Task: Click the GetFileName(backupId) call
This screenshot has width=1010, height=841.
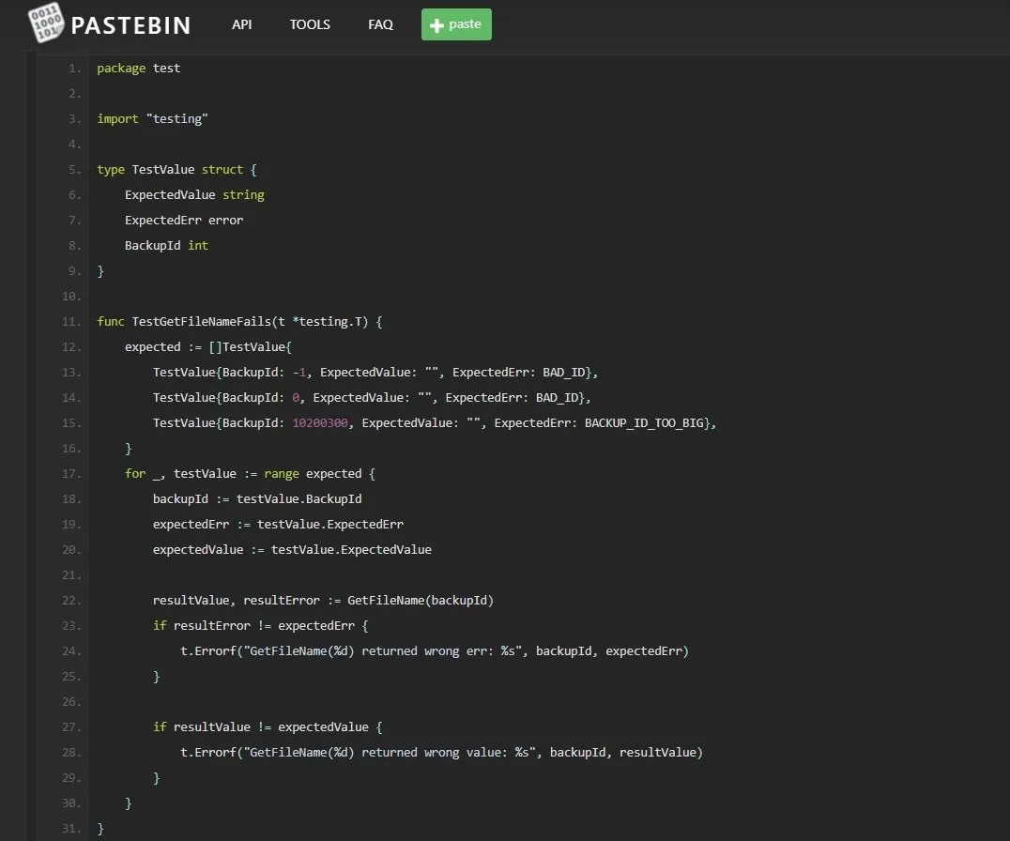Action: (x=421, y=601)
